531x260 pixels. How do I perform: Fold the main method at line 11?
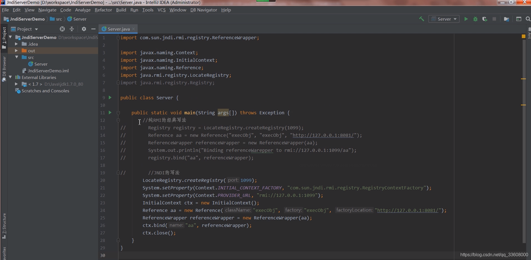tap(118, 113)
